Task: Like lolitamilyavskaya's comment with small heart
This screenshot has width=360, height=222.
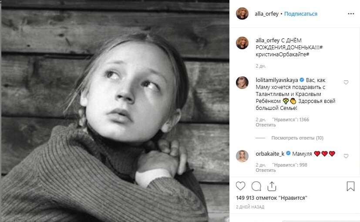Action: [x=346, y=82]
